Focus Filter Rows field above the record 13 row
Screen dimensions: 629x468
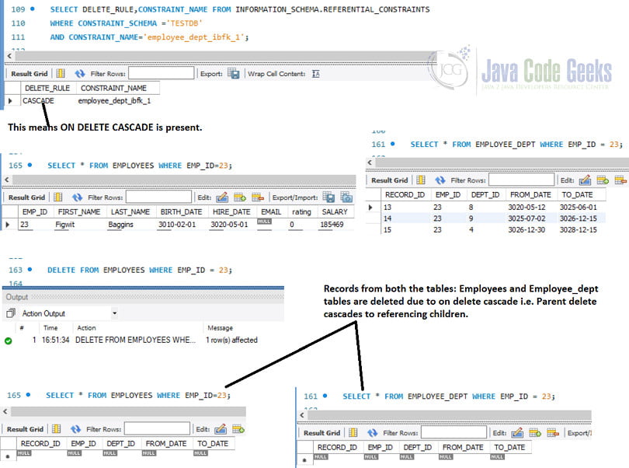coord(522,180)
